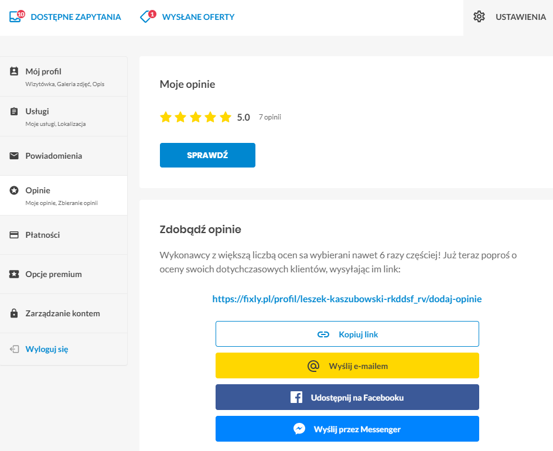Screen dimensions: 553x451
Task: Click the Messenger logo icon
Action: (x=299, y=429)
